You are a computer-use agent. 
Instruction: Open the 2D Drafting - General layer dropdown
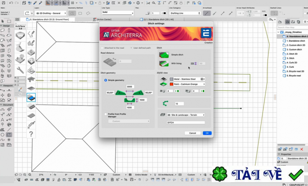point(51,13)
